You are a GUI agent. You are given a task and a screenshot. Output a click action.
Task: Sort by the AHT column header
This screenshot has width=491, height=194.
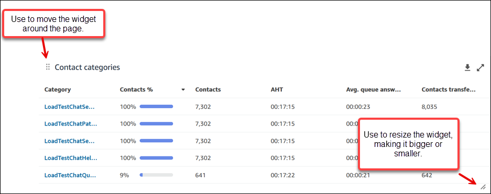pos(277,89)
